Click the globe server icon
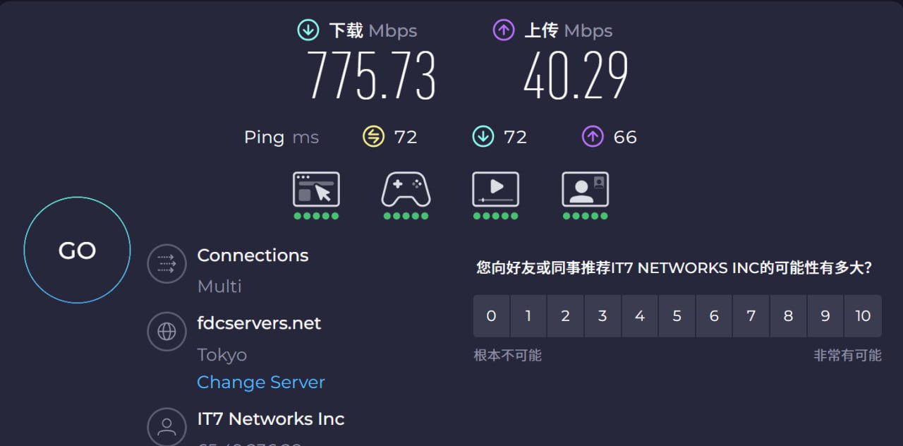Viewport: 903px width, 446px height. pos(166,331)
